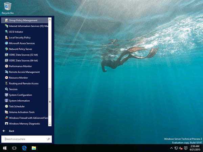Select 'Routing and Remote Access' label

click(x=24, y=83)
